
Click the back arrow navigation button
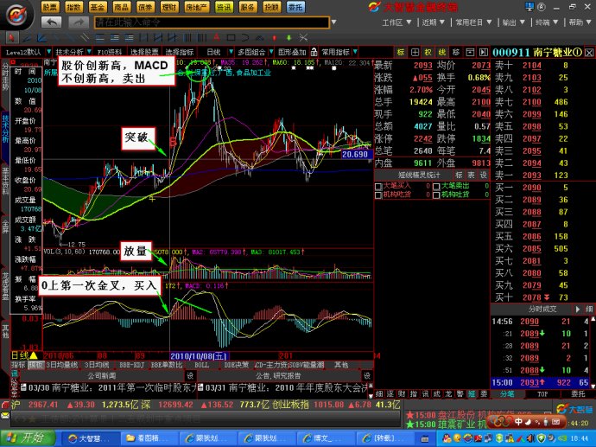(x=51, y=21)
